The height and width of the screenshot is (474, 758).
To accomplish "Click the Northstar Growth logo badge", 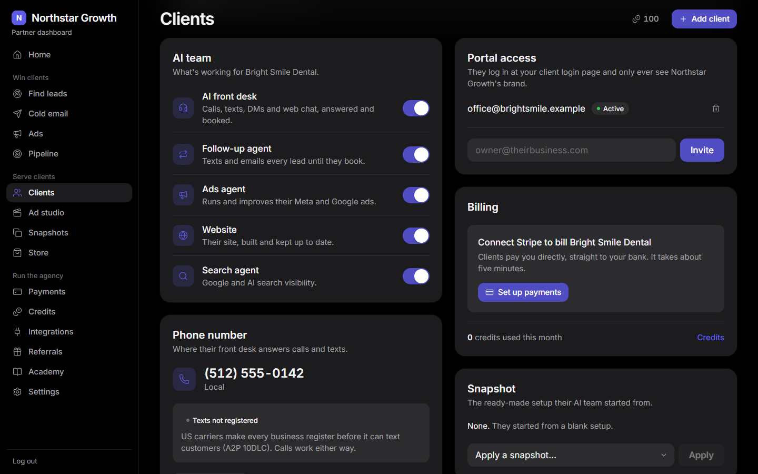I will pyautogui.click(x=19, y=18).
